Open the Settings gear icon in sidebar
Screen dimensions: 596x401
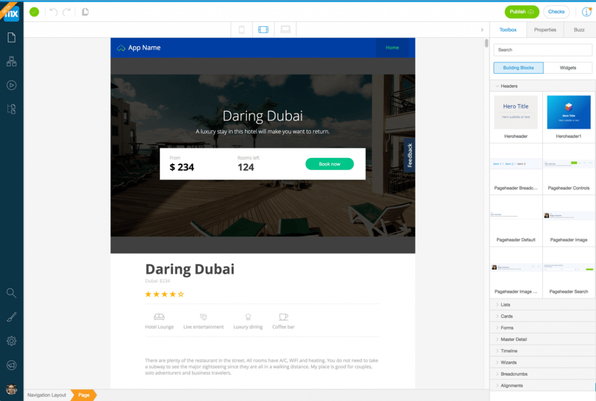(11, 341)
